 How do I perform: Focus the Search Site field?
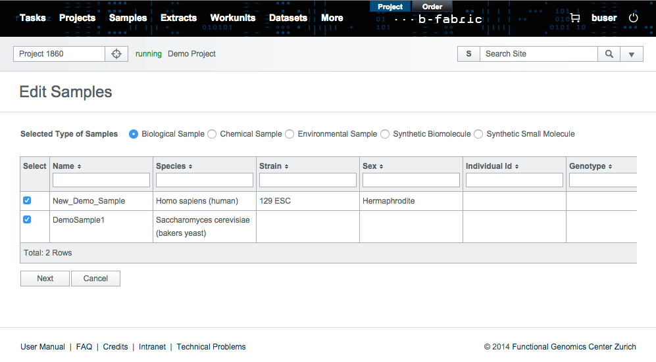point(539,54)
